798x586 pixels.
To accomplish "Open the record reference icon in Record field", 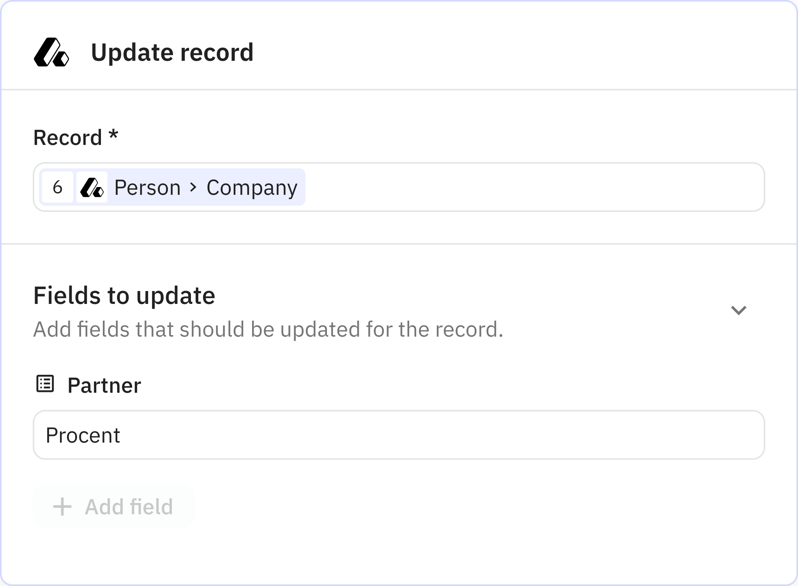I will (x=92, y=187).
